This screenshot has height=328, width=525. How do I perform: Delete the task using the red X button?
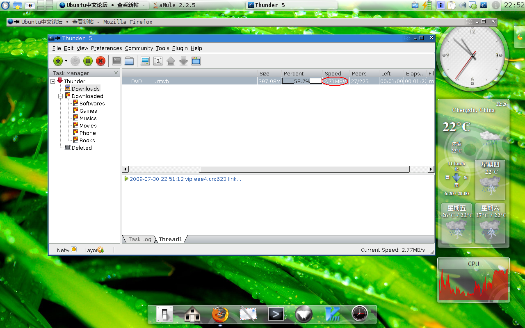tap(100, 61)
